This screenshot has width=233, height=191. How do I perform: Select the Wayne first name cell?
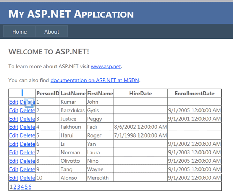[100, 169]
